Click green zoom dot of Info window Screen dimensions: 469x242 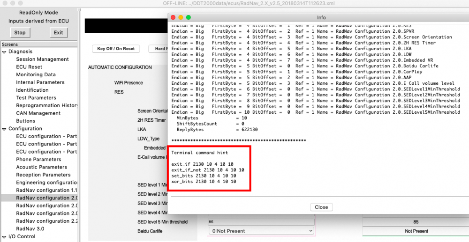pyautogui.click(x=189, y=18)
